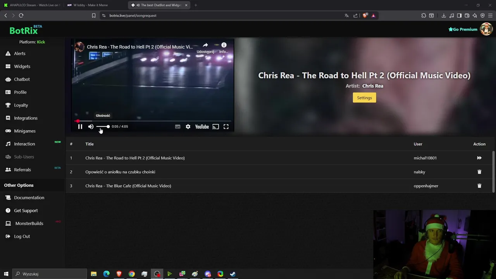Click the channel avatar in video player
This screenshot has height=279, width=496.
79,47
